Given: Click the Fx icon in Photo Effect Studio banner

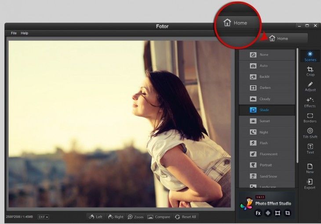Looking at the screenshot, I should point(258,213).
